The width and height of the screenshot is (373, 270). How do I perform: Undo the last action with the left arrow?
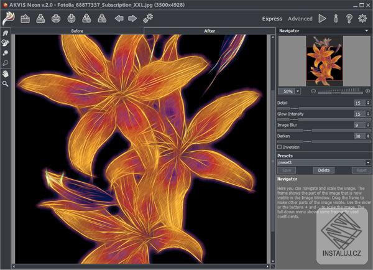119,19
